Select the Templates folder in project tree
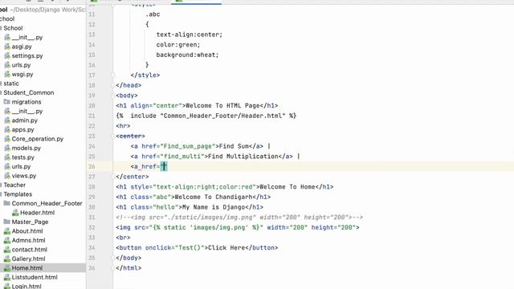Screen dimensions: 514x289 [x=18, y=194]
